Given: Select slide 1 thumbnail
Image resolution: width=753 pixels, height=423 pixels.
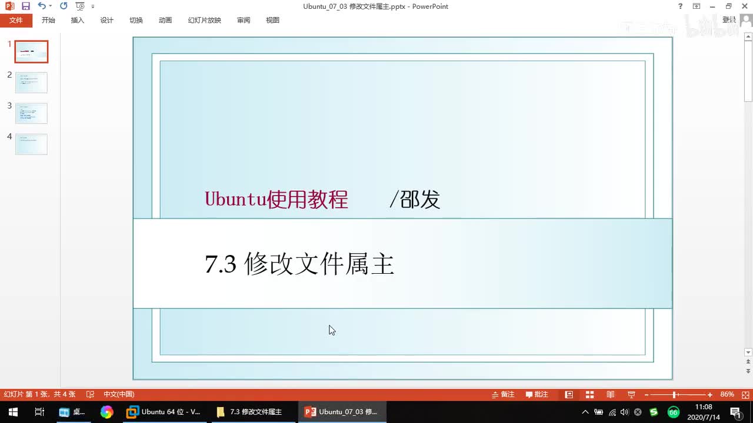Looking at the screenshot, I should click(x=31, y=52).
